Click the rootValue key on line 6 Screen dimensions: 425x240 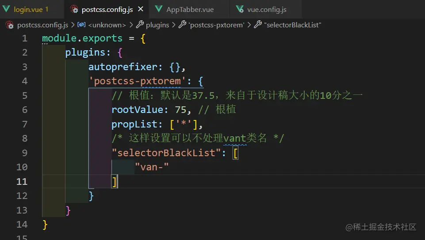coord(137,110)
